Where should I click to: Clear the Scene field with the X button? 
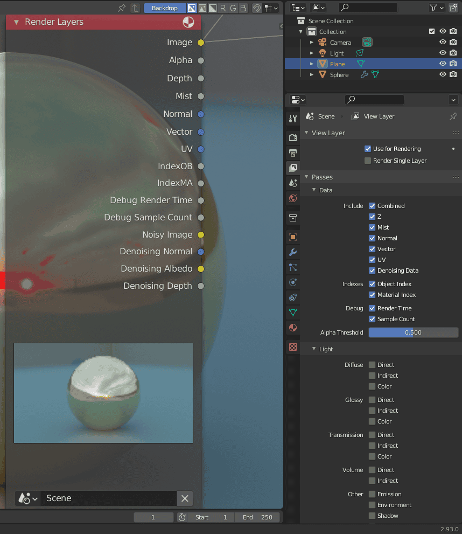(x=185, y=498)
